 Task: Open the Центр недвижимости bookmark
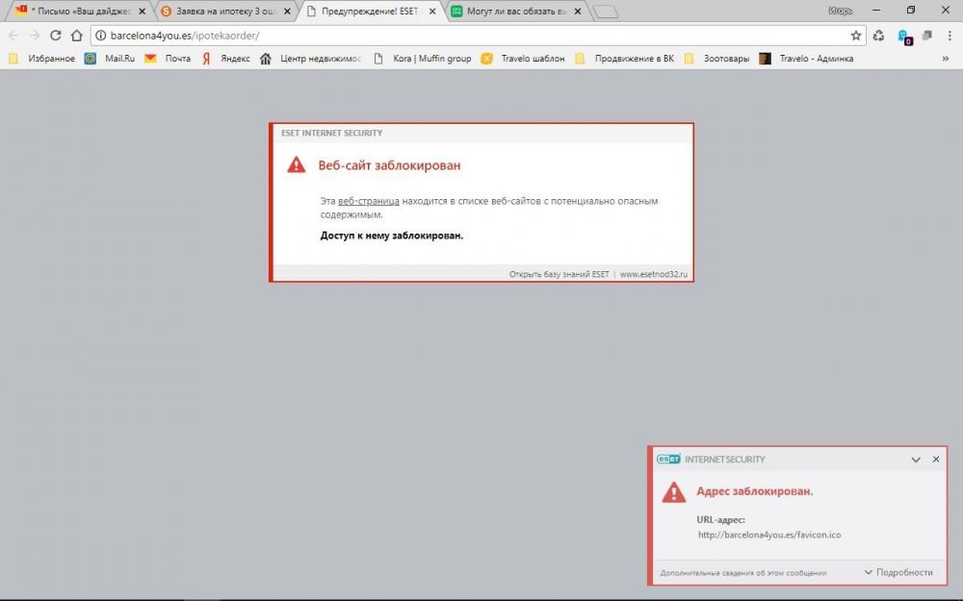[x=310, y=59]
